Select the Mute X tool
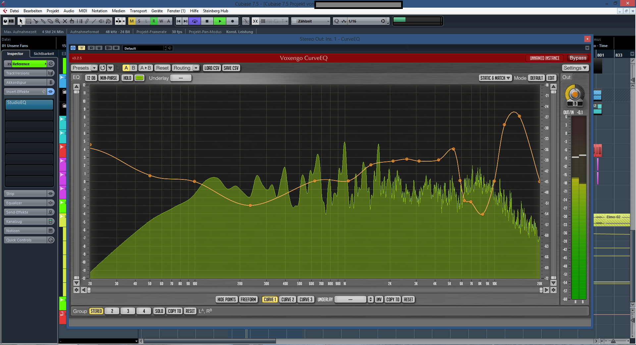 pyautogui.click(x=65, y=21)
